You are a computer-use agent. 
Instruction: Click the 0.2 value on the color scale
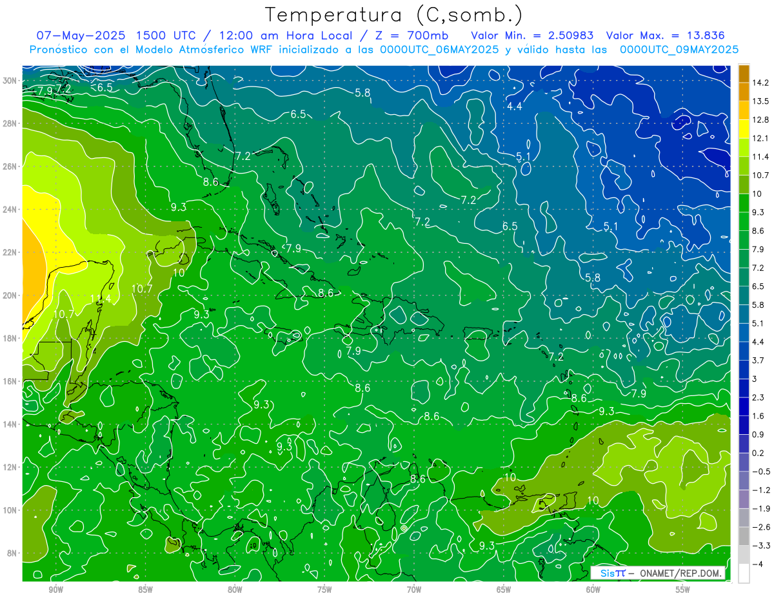(x=759, y=453)
